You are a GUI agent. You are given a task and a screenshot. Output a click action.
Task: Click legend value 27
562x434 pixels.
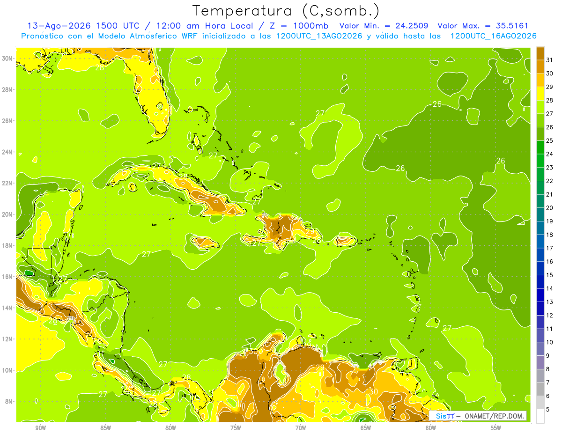point(550,114)
